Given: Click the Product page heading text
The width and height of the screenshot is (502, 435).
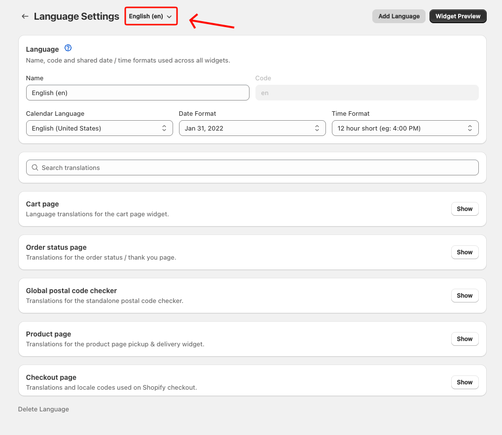Looking at the screenshot, I should coord(48,334).
